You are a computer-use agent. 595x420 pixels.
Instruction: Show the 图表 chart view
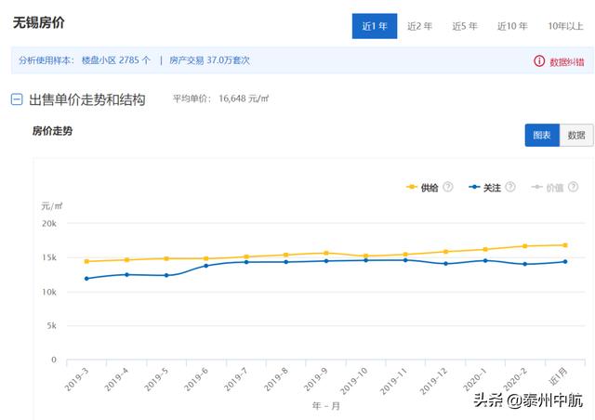tap(542, 135)
